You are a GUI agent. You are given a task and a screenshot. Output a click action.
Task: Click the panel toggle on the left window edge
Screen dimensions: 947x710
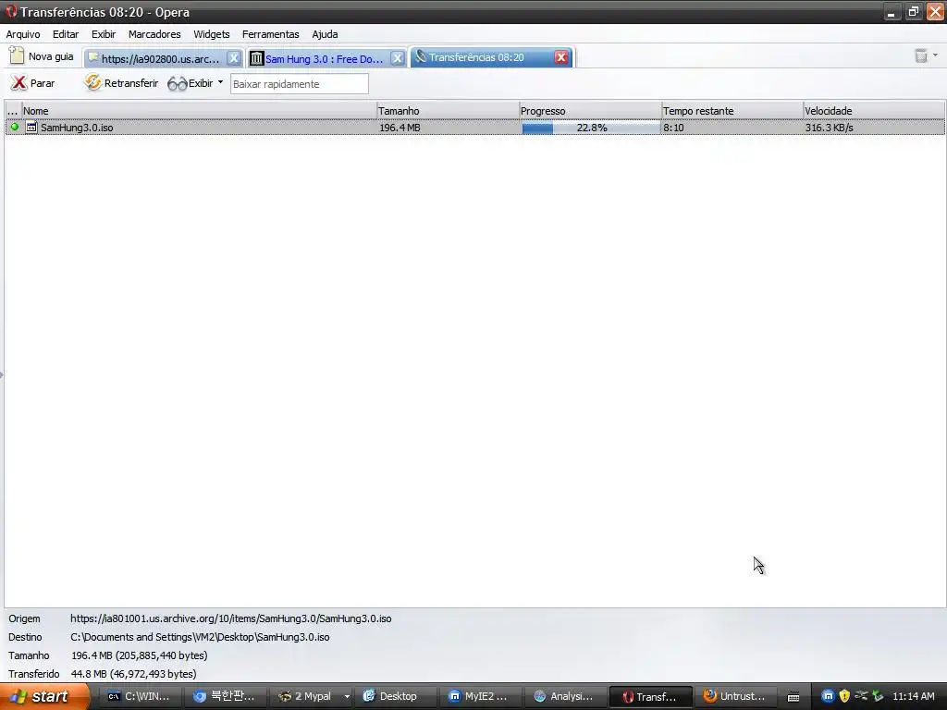click(2, 375)
